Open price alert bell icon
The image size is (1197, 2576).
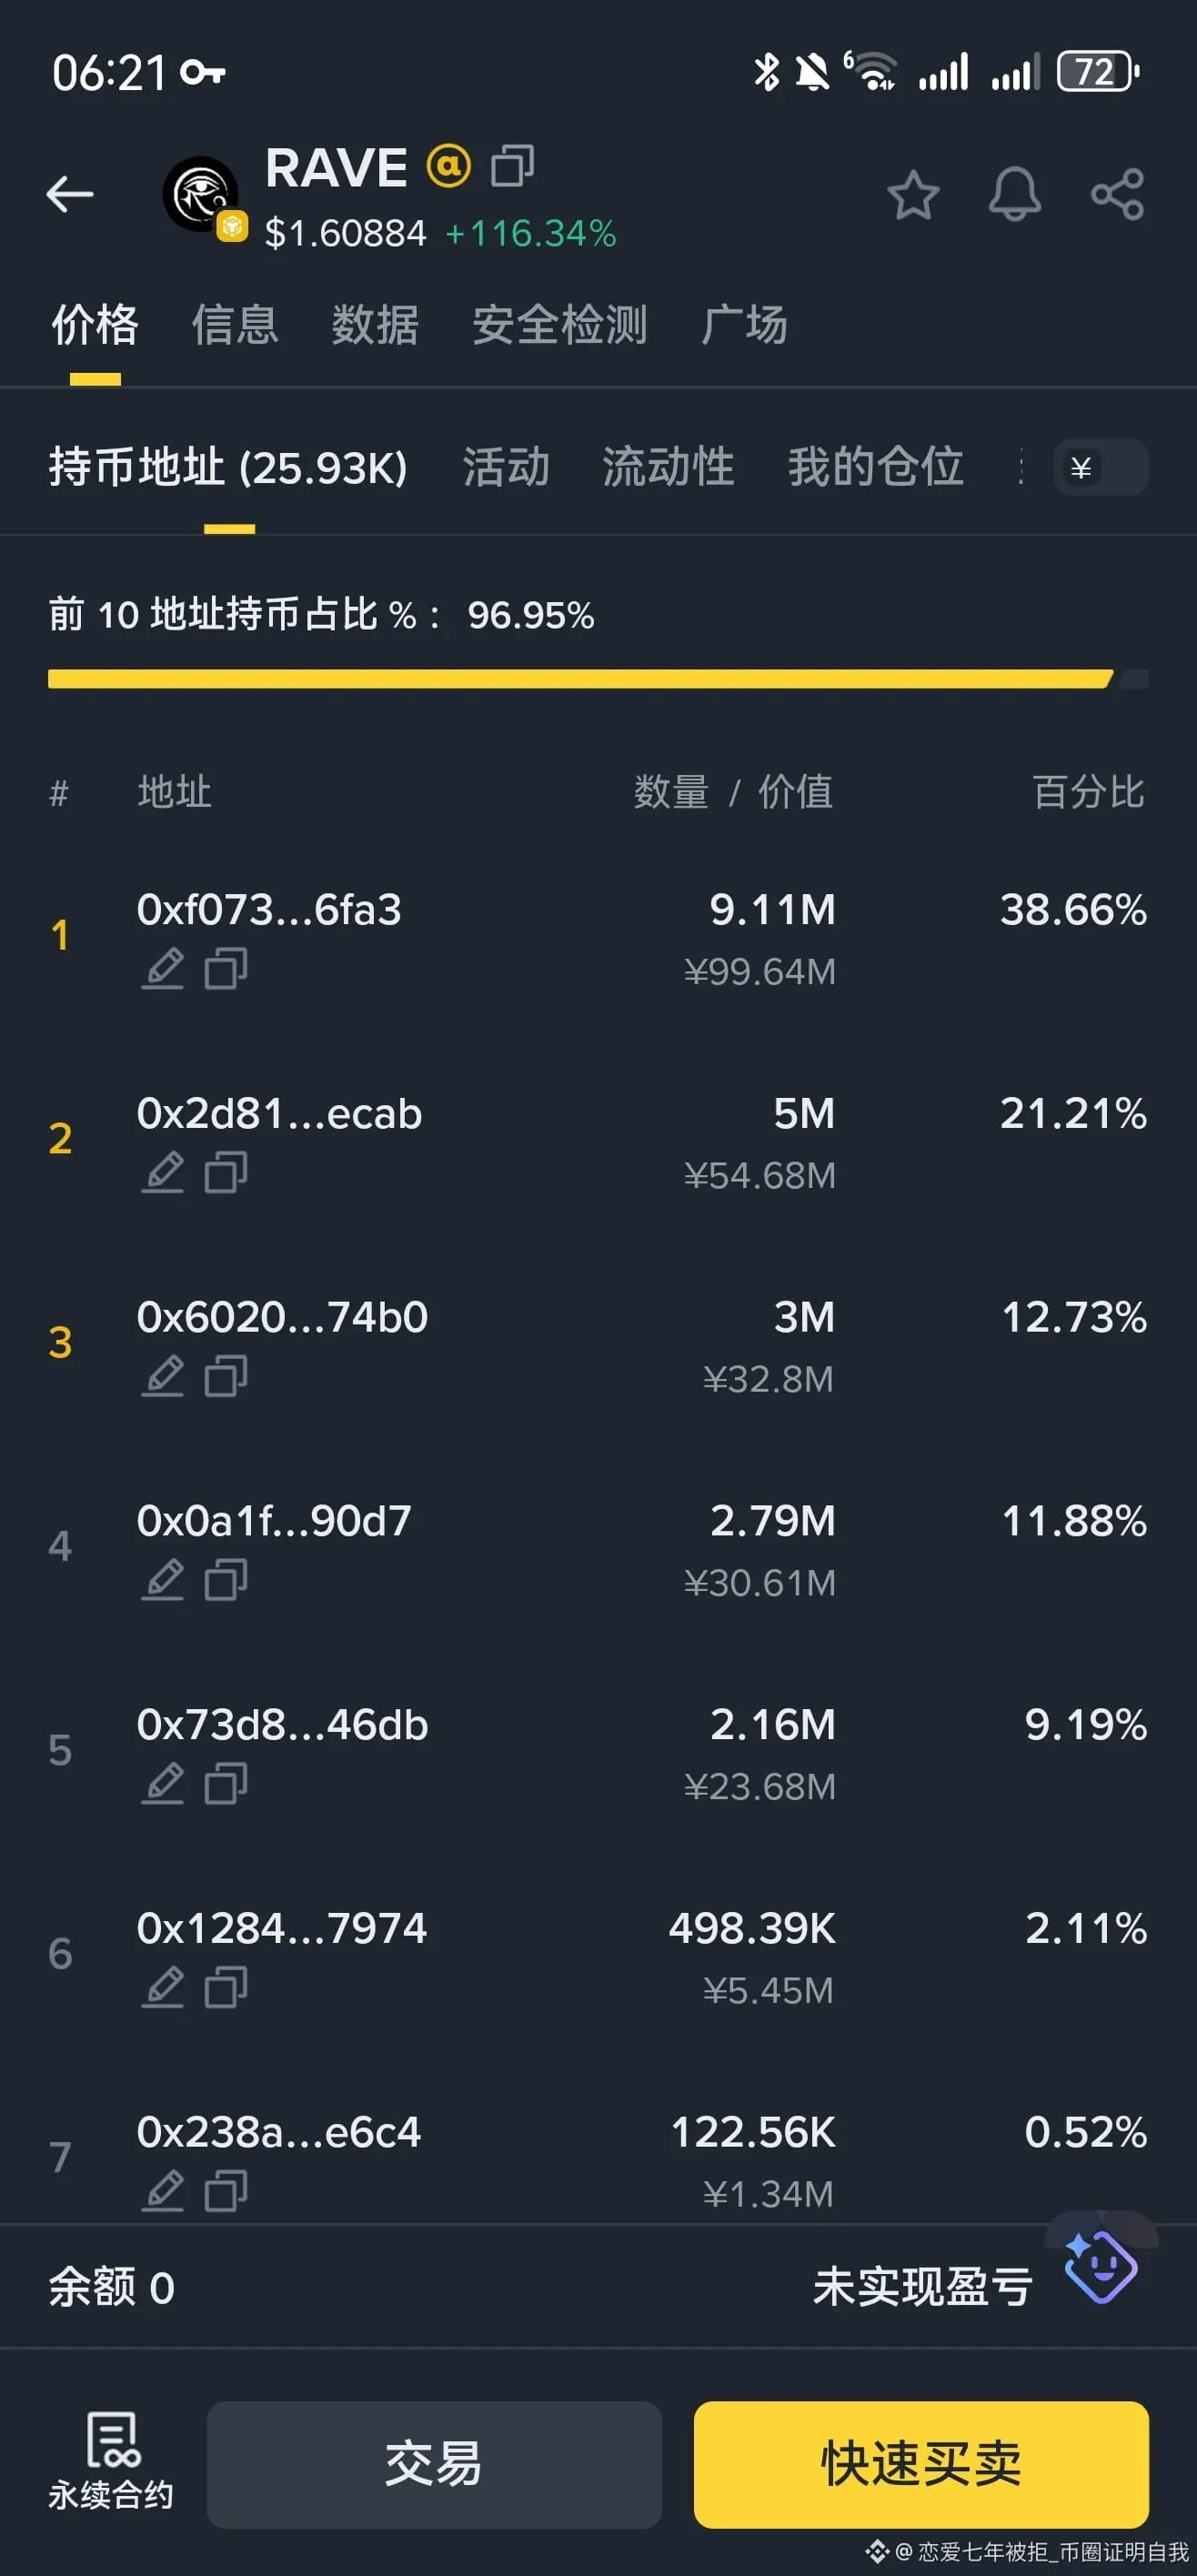1014,194
